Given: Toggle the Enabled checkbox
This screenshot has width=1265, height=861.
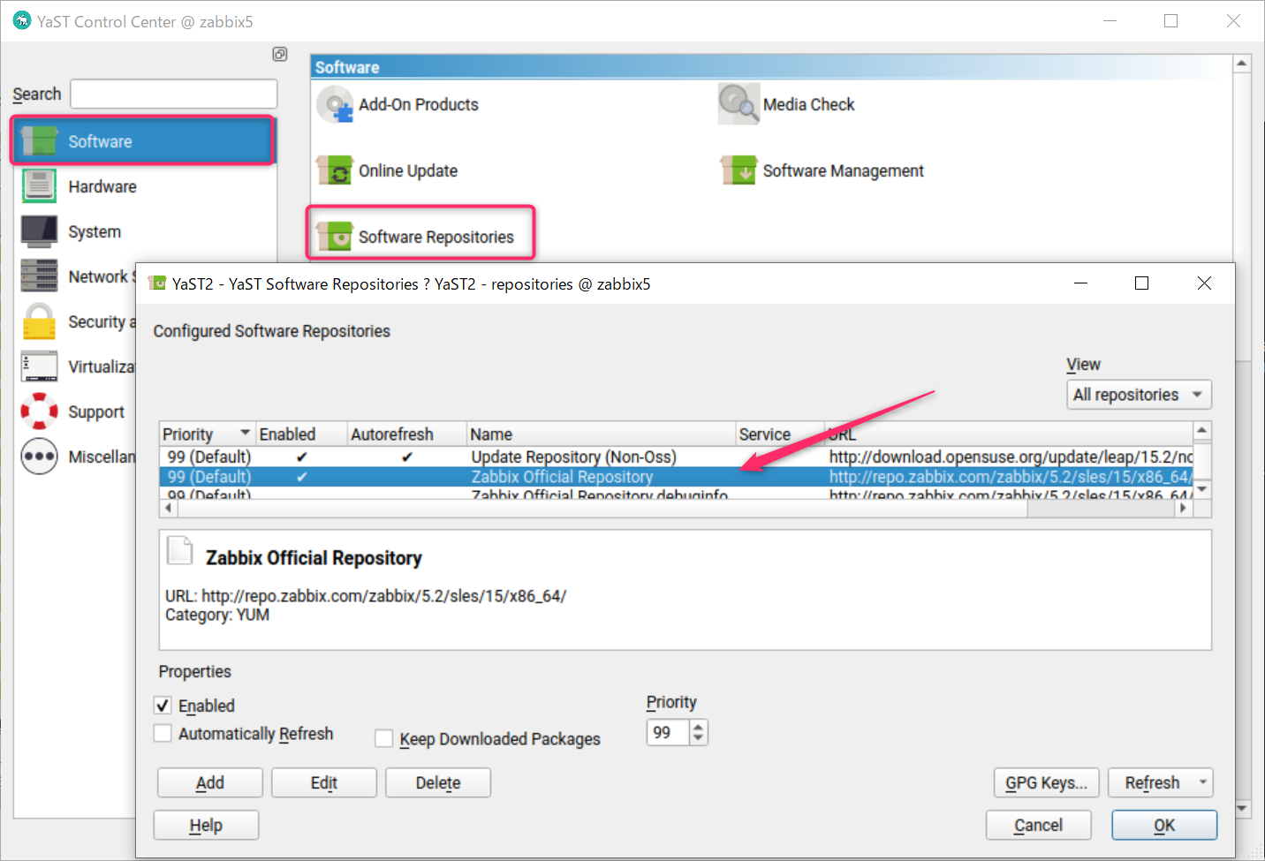Looking at the screenshot, I should click(163, 706).
